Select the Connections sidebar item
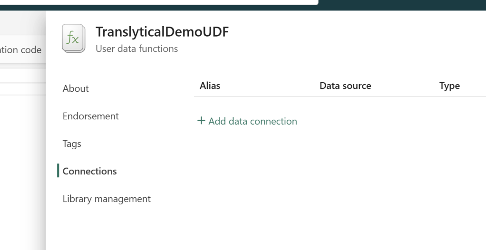The image size is (486, 250). 89,171
